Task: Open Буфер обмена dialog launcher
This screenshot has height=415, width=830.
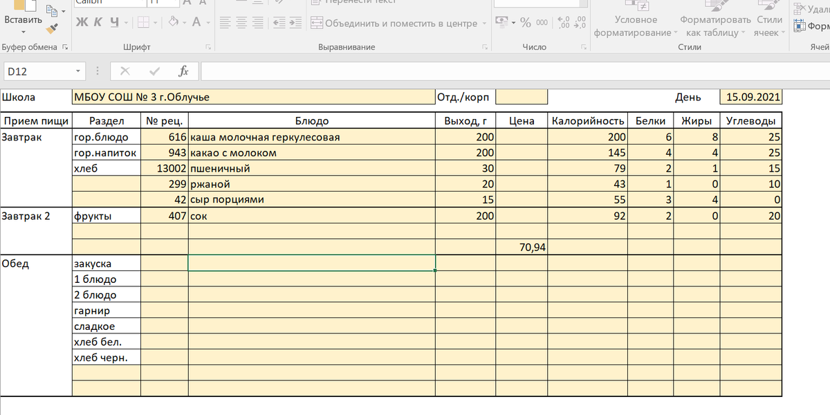Action: [65, 47]
